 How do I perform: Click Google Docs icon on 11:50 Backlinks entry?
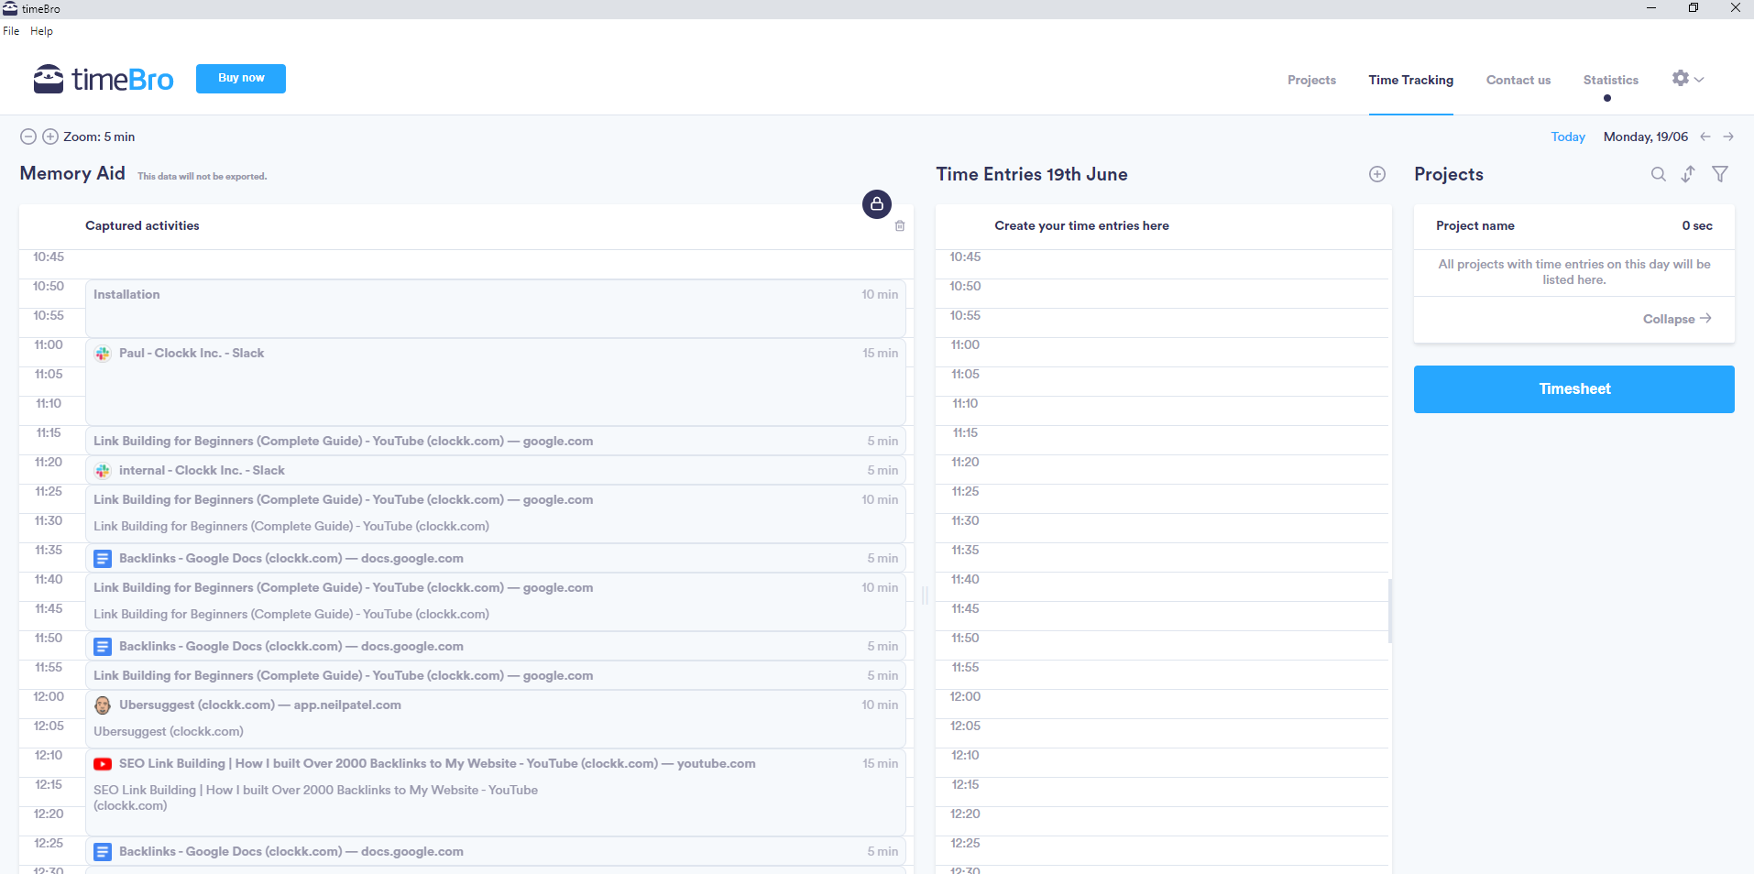pyautogui.click(x=103, y=647)
